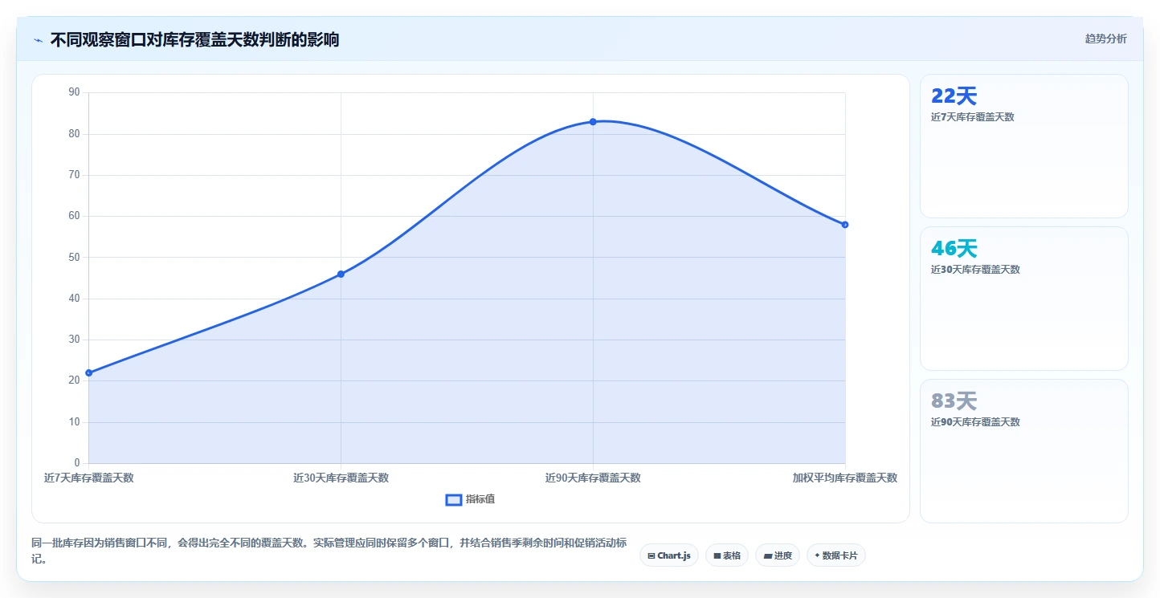The image size is (1160, 598).
Task: Select the 进度 tag chip
Action: [778, 555]
